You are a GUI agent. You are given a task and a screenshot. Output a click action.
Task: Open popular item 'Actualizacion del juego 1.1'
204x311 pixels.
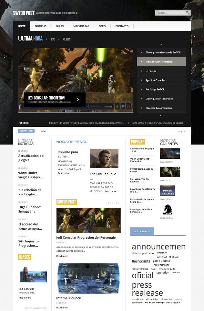point(142,150)
